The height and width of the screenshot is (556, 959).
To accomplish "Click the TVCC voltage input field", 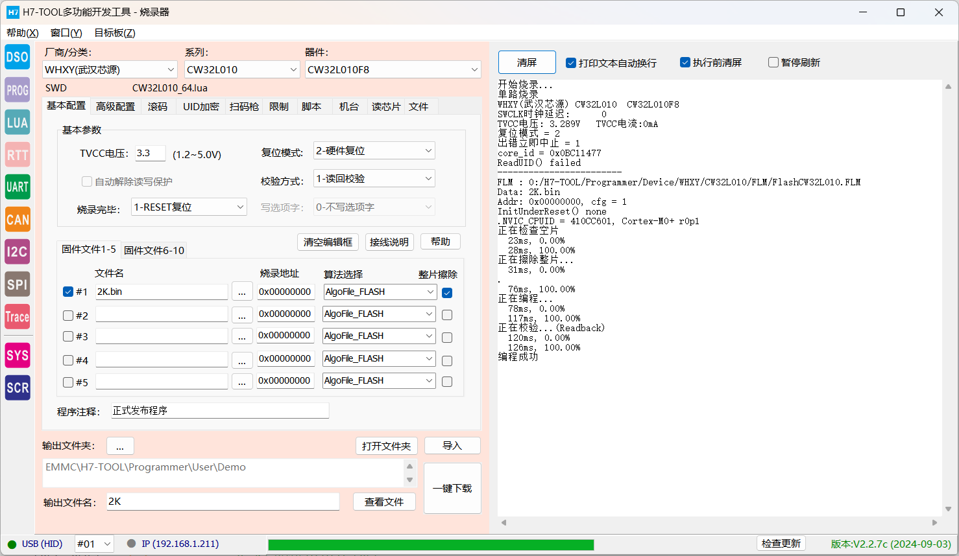I will tap(150, 154).
